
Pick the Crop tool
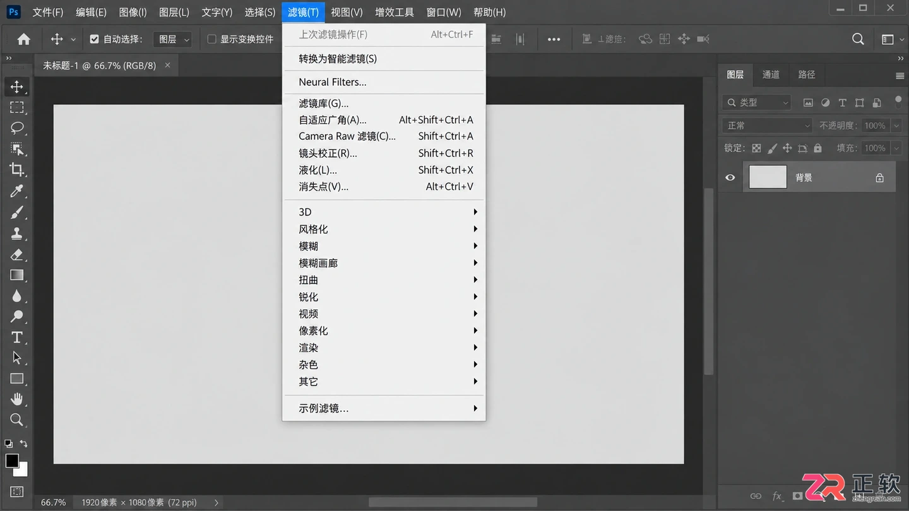[x=17, y=170]
